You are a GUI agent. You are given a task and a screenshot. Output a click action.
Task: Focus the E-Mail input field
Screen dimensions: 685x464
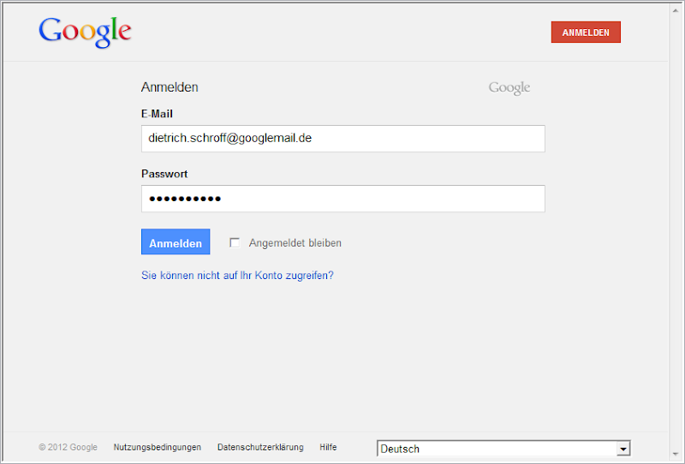[x=342, y=139]
